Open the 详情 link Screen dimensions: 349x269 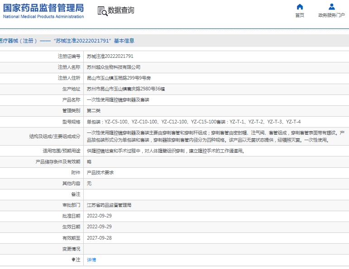click(x=91, y=260)
